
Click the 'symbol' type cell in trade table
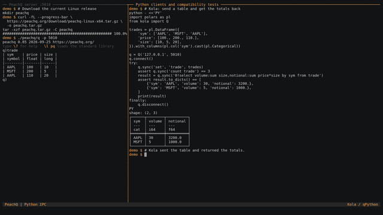pyautogui.click(x=13, y=59)
